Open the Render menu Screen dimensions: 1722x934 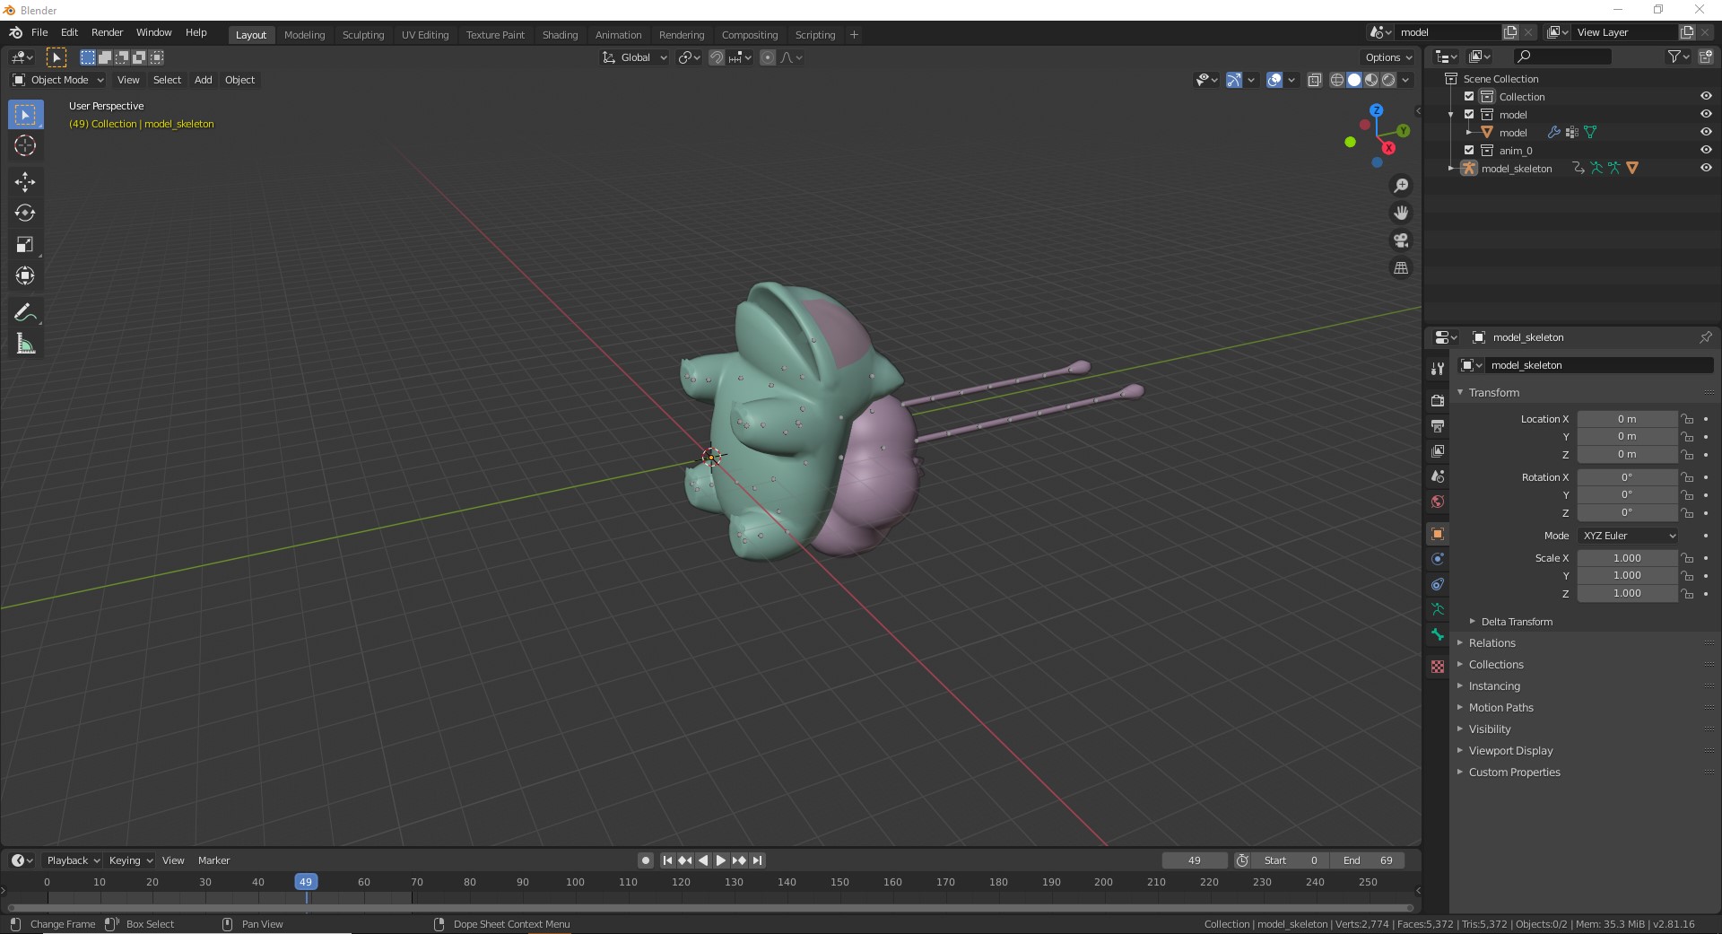coord(107,32)
